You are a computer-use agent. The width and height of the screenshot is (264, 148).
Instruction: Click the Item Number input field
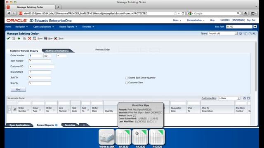(x=40, y=61)
